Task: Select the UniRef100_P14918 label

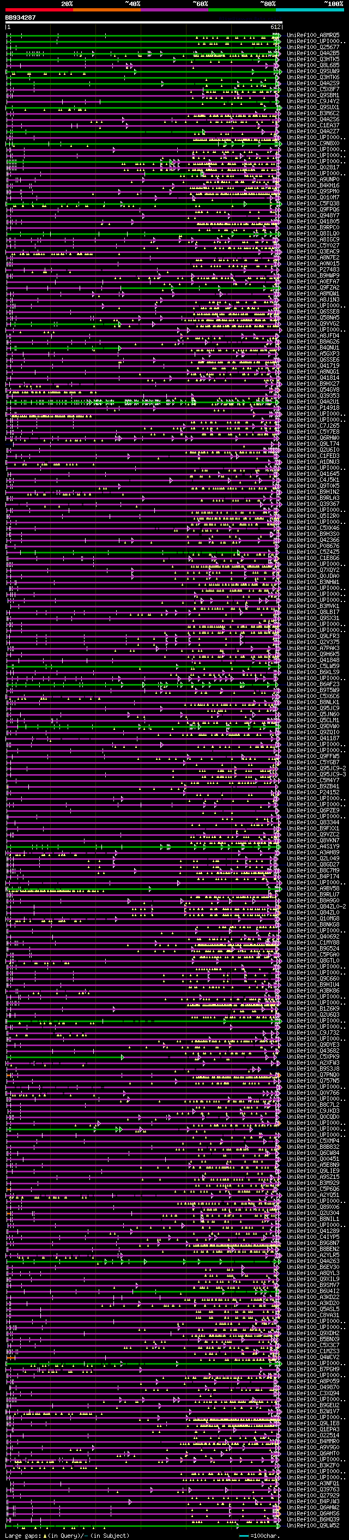Action: (x=313, y=408)
